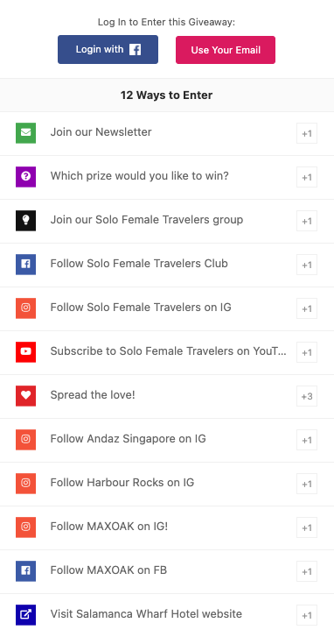Image resolution: width=334 pixels, height=637 pixels.
Task: Click the Facebook icon beside MAXOAK on FB
Action: coord(25,571)
